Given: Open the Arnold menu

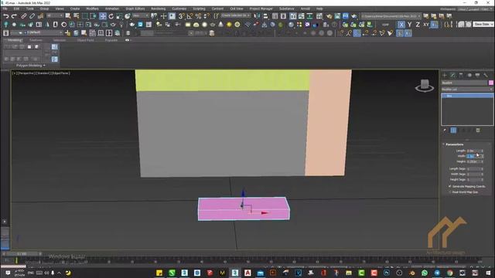Looking at the screenshot, I should [x=305, y=8].
